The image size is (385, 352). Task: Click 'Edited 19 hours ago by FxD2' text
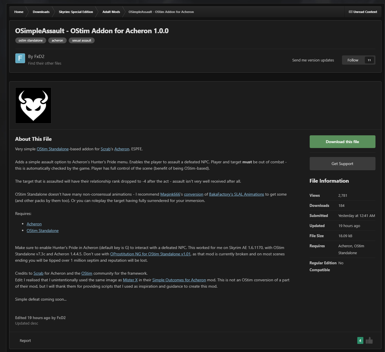click(40, 318)
